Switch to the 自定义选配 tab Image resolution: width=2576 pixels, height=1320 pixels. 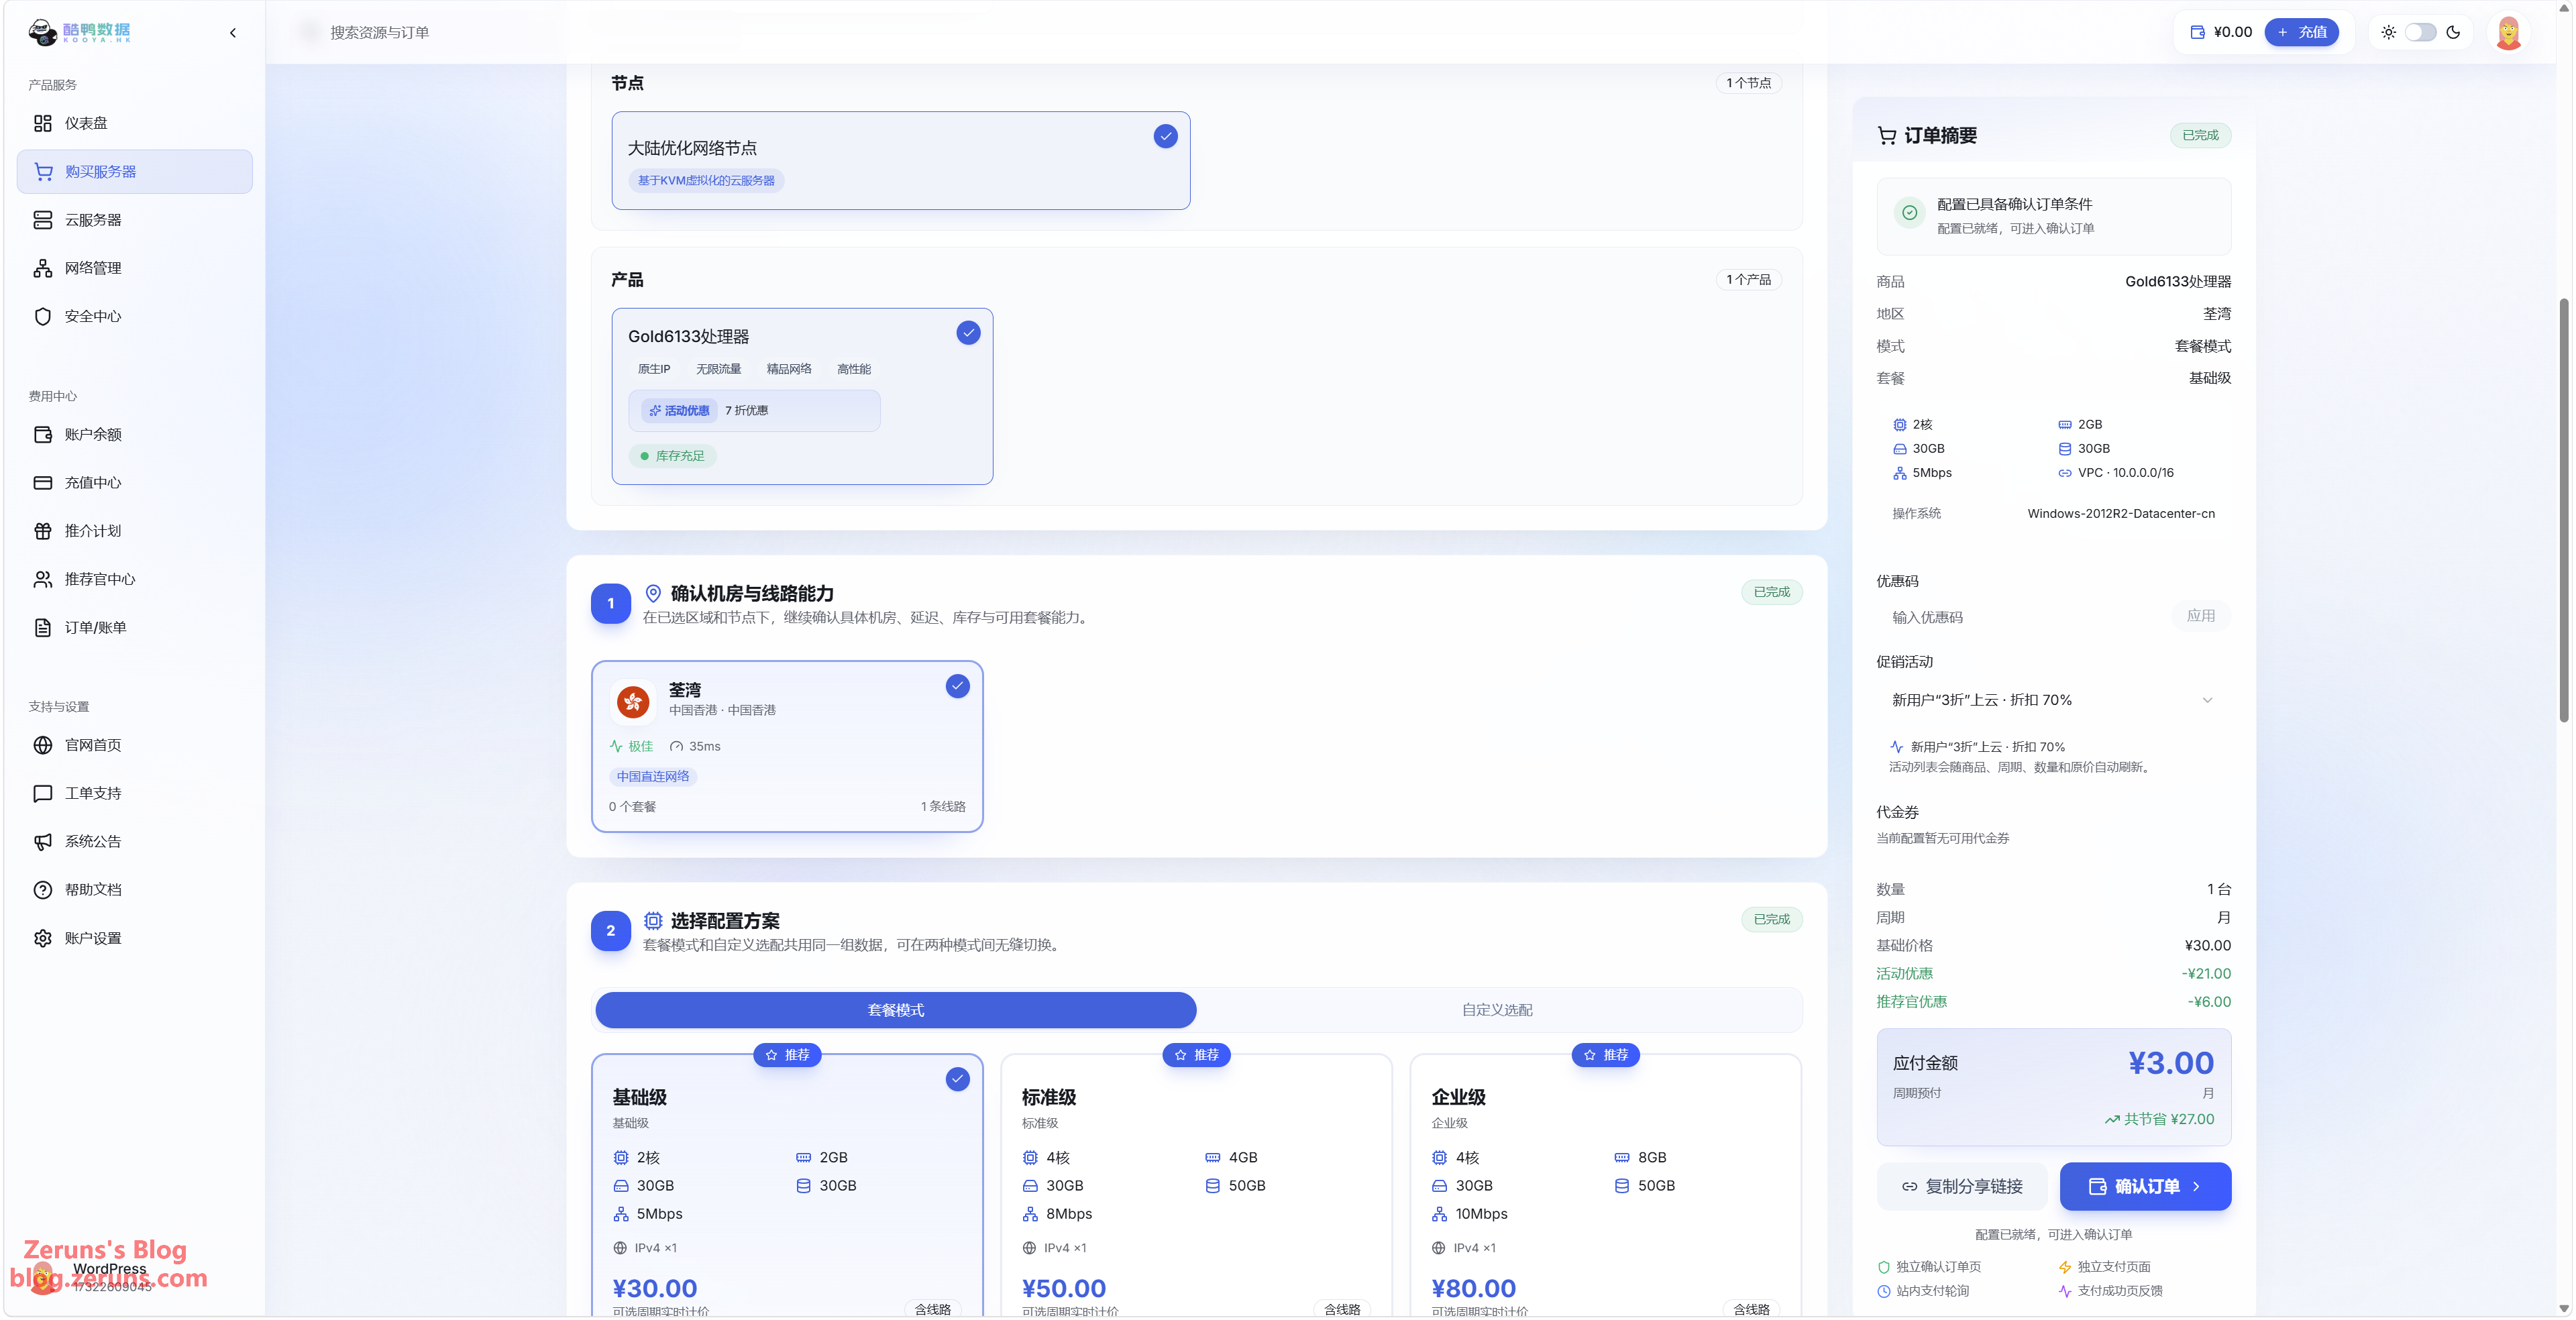pos(1497,1010)
